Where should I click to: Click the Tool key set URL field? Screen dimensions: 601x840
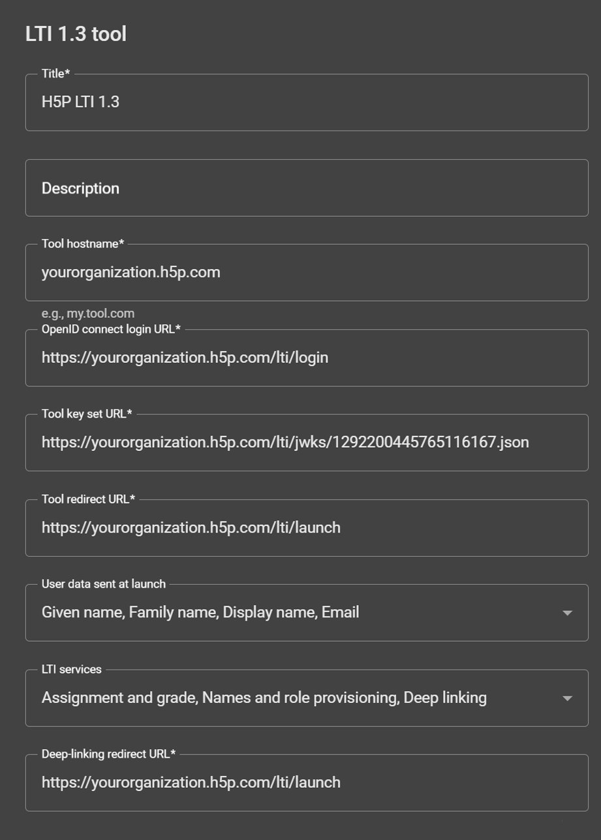click(307, 443)
